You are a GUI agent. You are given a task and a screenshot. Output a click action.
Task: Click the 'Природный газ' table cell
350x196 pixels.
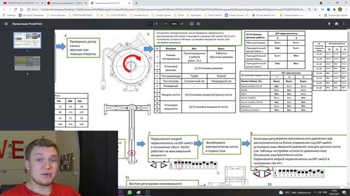click(x=221, y=81)
